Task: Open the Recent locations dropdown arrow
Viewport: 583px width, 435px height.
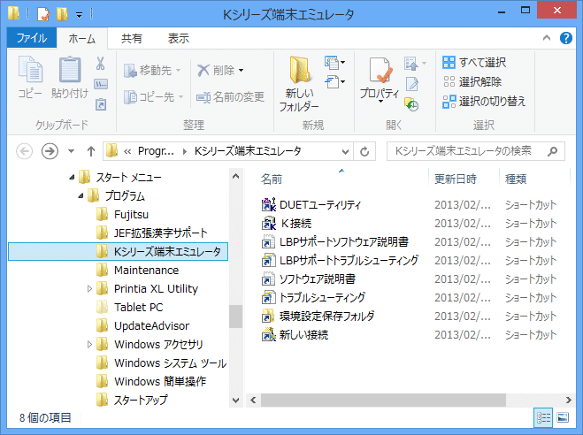Action: pyautogui.click(x=71, y=151)
